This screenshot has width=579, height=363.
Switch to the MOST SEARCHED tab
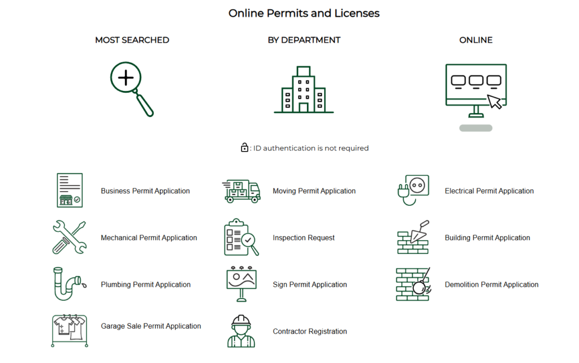pos(132,40)
